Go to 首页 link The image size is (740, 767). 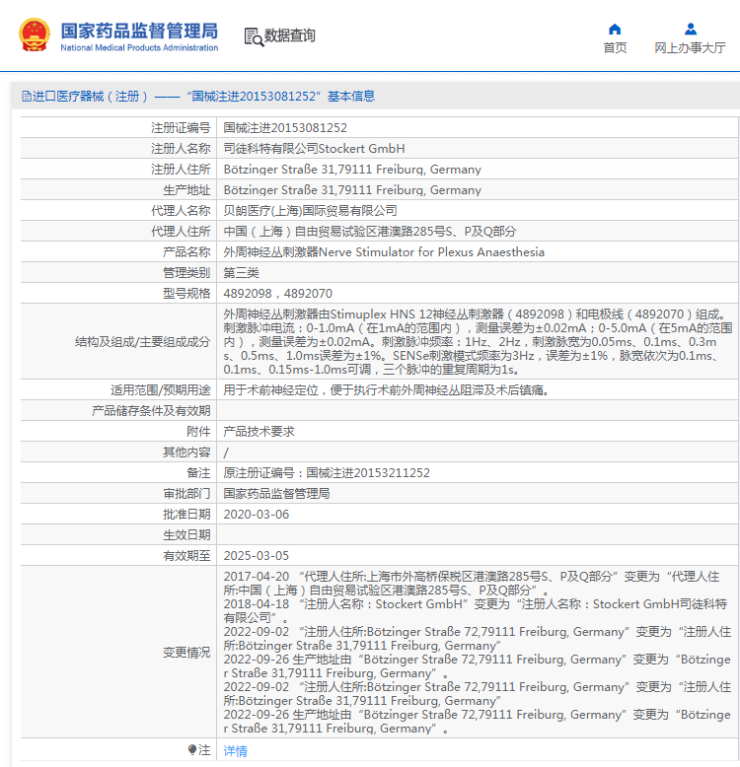[x=615, y=48]
